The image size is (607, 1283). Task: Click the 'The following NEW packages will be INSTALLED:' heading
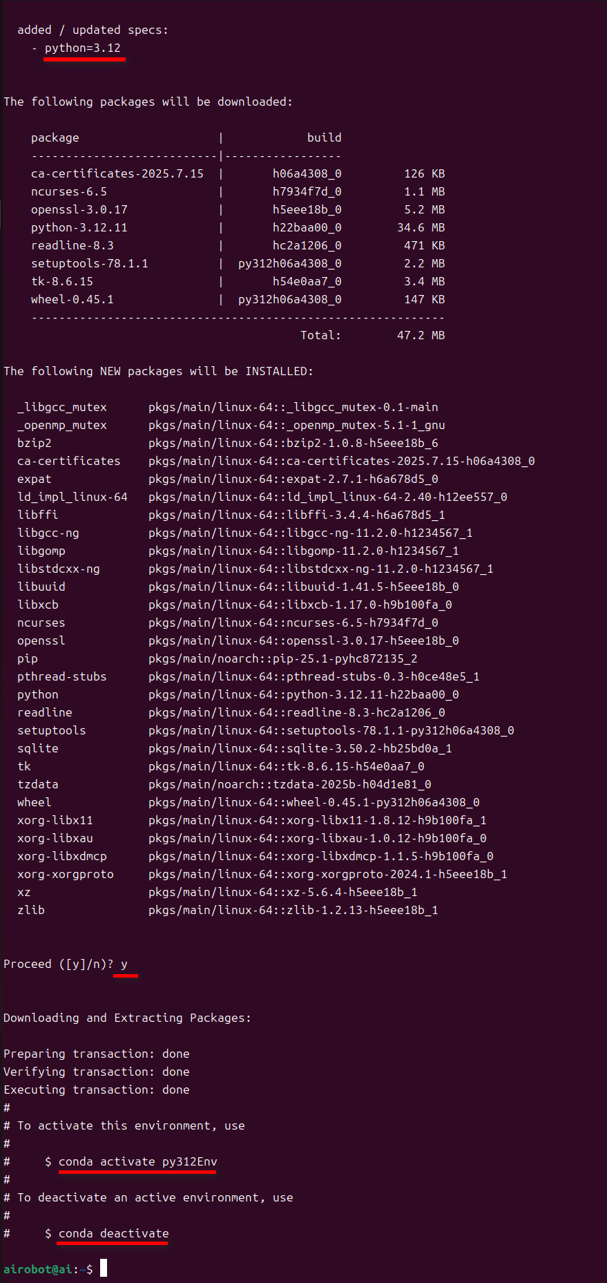(x=158, y=371)
